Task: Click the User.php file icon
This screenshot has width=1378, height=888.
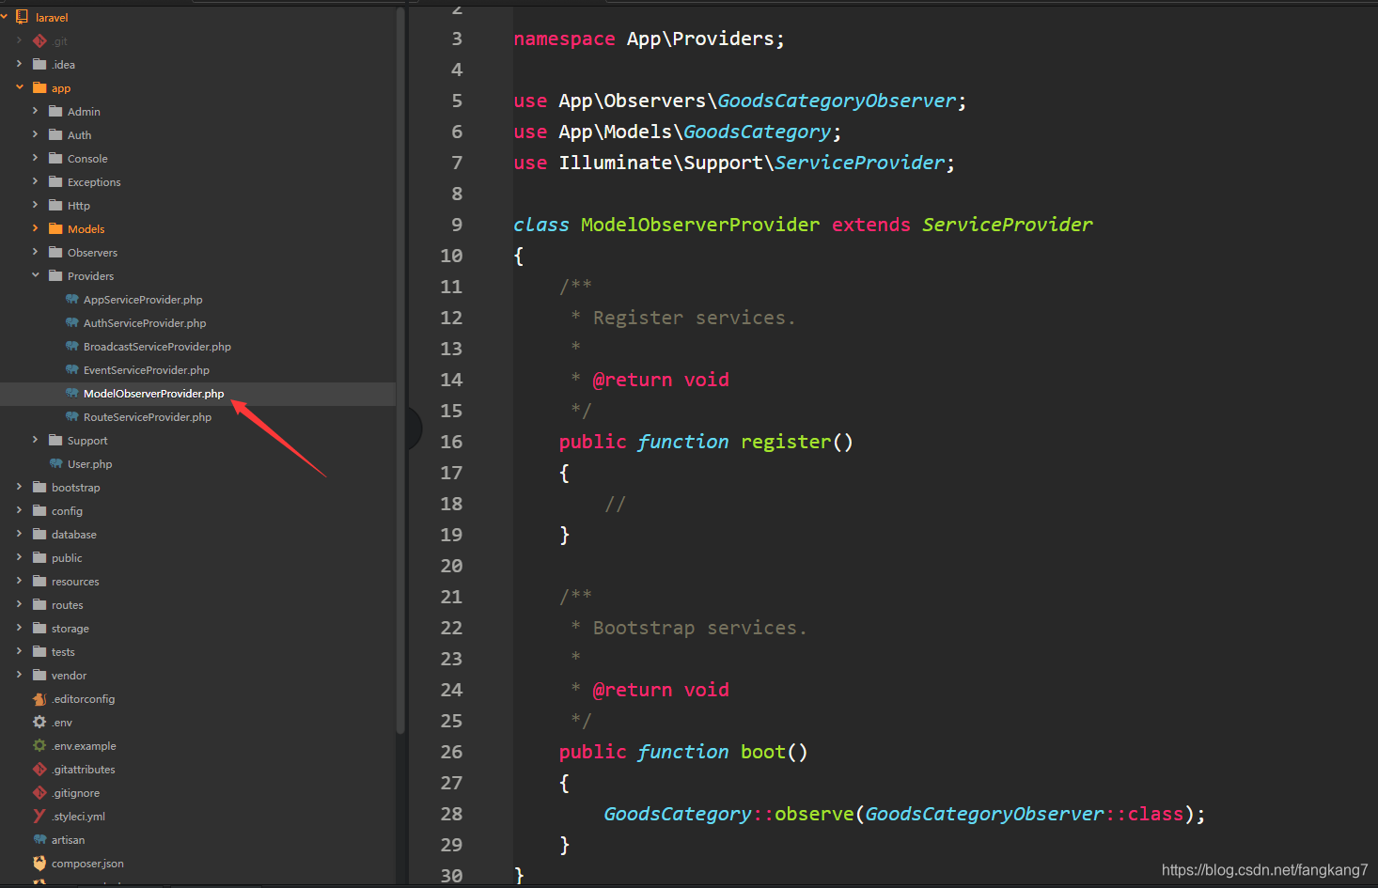Action: pyautogui.click(x=55, y=463)
